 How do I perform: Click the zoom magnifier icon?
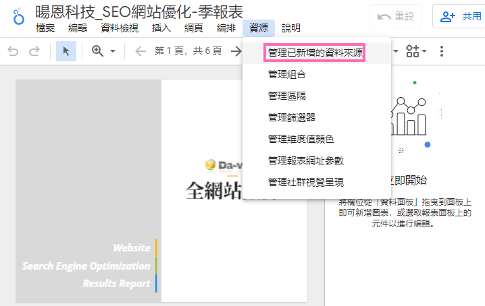[x=97, y=51]
